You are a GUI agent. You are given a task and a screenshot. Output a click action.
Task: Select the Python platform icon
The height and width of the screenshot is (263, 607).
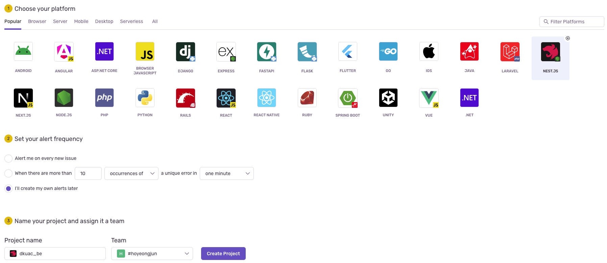(145, 98)
